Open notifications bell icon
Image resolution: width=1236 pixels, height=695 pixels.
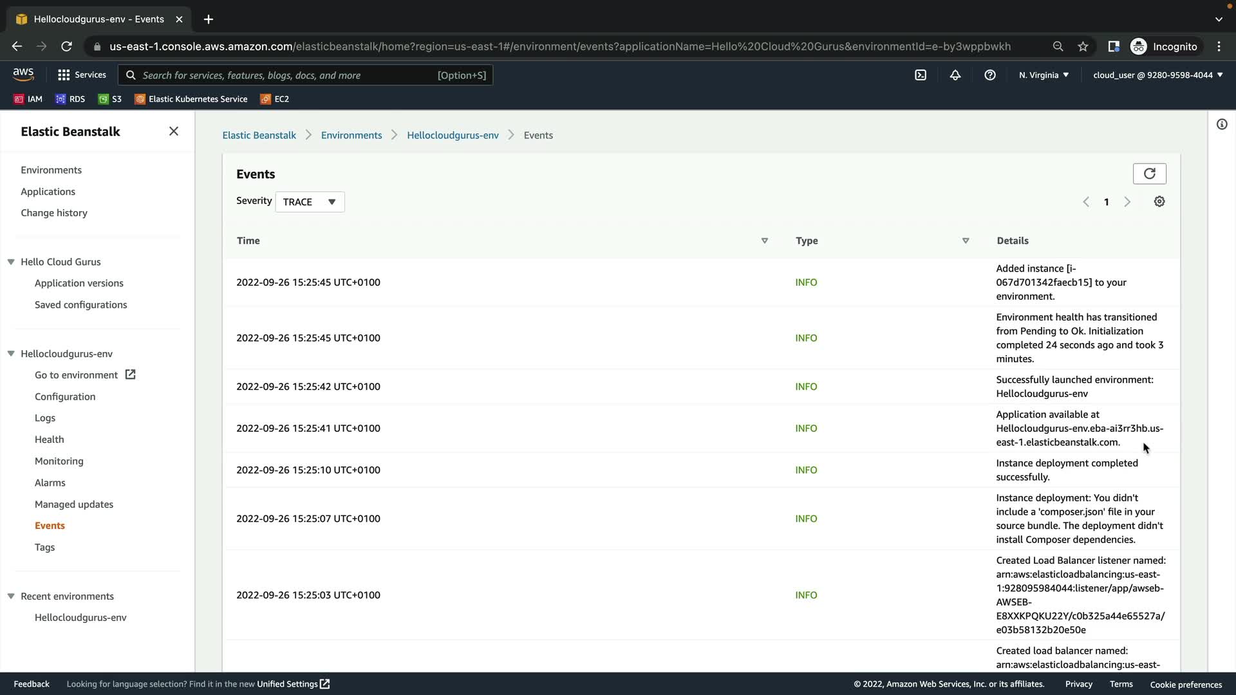click(x=955, y=75)
